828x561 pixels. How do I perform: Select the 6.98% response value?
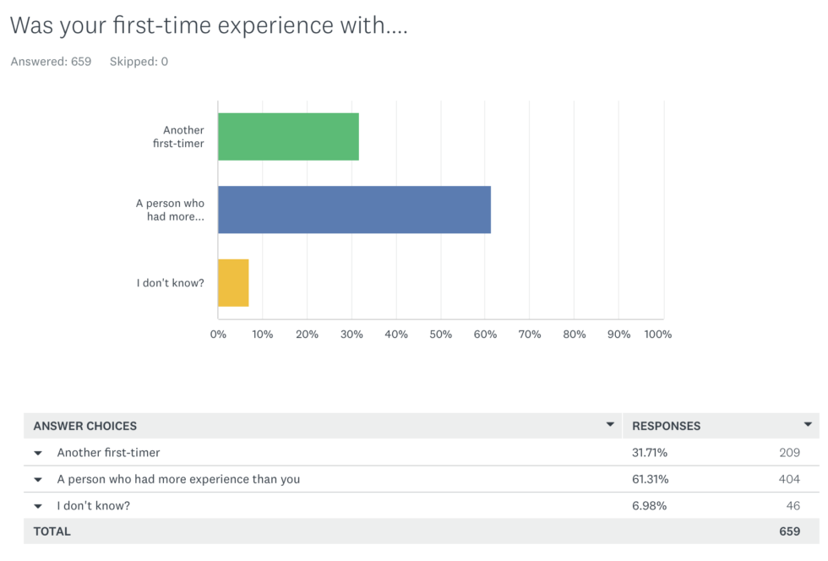tap(649, 505)
